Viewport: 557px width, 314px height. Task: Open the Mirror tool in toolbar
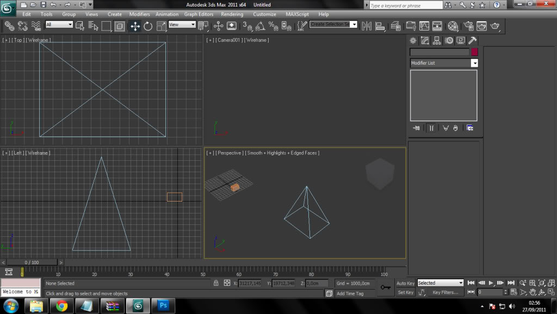[367, 26]
